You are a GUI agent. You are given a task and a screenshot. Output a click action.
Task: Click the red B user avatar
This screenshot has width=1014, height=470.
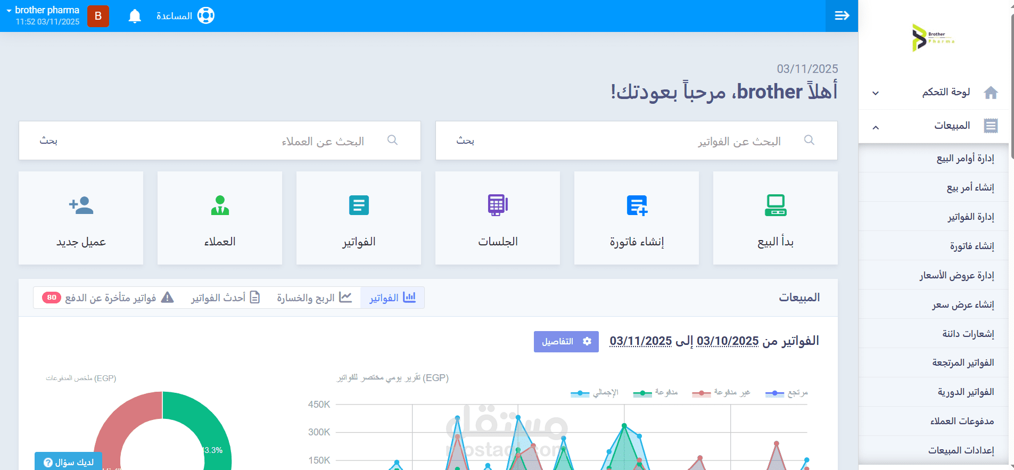(98, 16)
